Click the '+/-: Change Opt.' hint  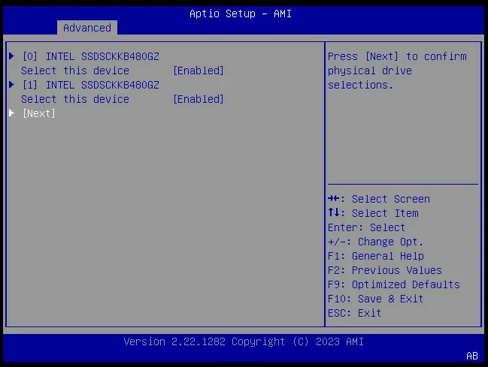point(376,242)
